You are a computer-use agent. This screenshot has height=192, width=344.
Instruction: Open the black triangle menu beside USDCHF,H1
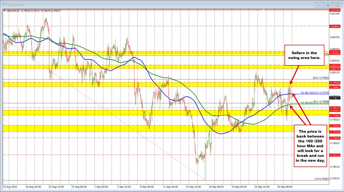[x=4, y=11]
